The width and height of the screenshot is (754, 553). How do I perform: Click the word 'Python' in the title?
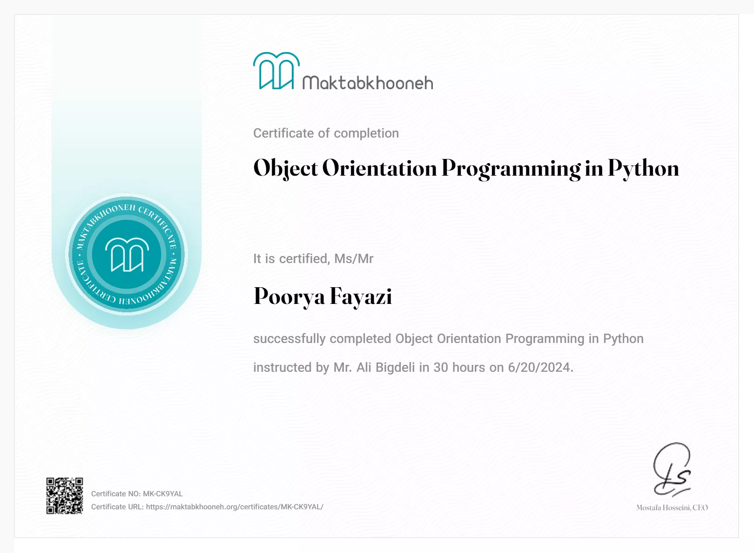pyautogui.click(x=643, y=168)
